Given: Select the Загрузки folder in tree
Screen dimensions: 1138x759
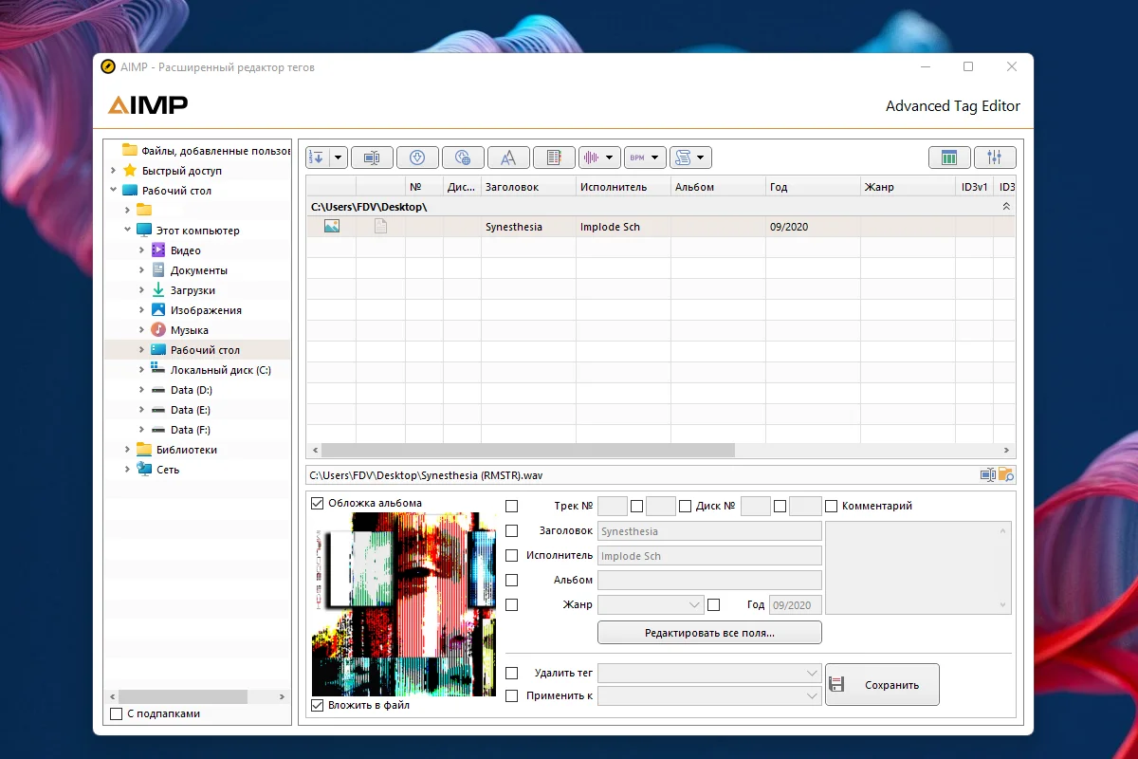Looking at the screenshot, I should coord(193,290).
